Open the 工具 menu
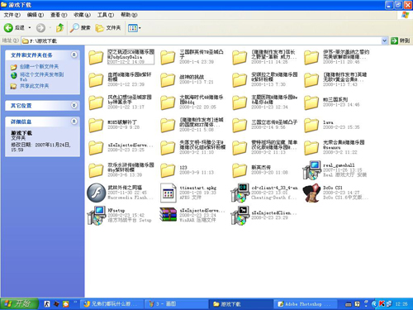The image size is (413, 310). (106, 15)
